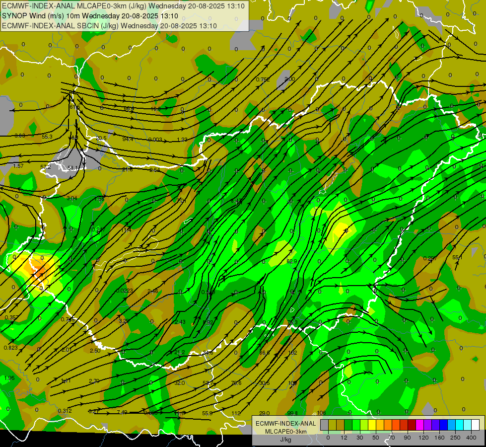Screen dimensions: 486x447
Task: Click the map value 73.3
Action: coord(292,322)
